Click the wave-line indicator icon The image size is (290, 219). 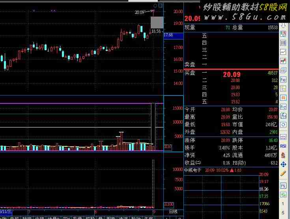click(x=283, y=137)
